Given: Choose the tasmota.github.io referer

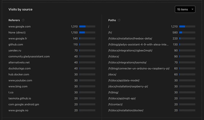Looking at the screenshot, I should point(20,98).
